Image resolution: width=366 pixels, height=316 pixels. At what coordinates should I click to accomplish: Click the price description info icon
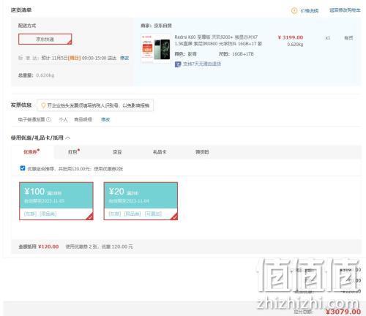coord(294,10)
